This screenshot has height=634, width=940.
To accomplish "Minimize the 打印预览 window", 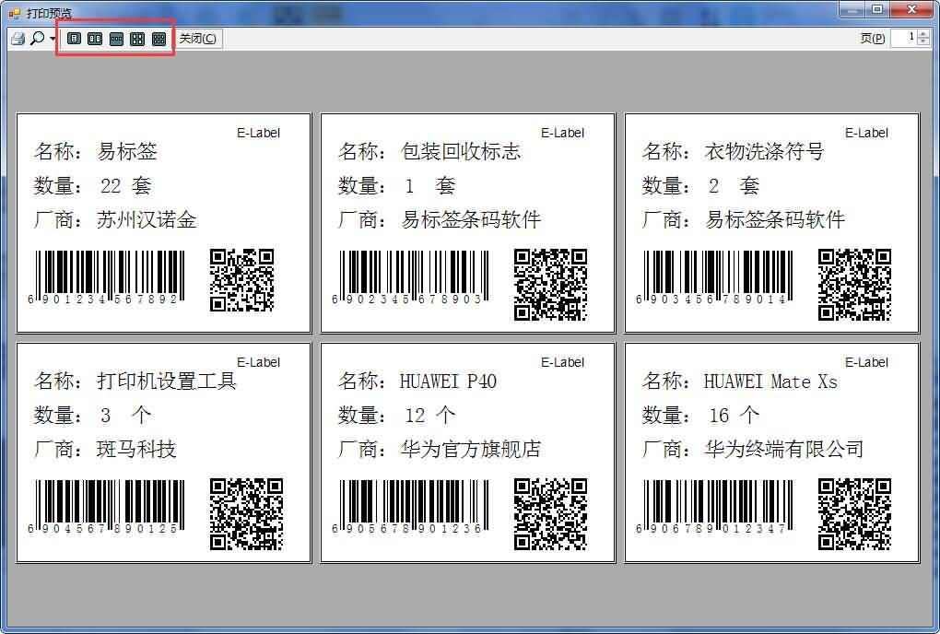I will tap(852, 9).
